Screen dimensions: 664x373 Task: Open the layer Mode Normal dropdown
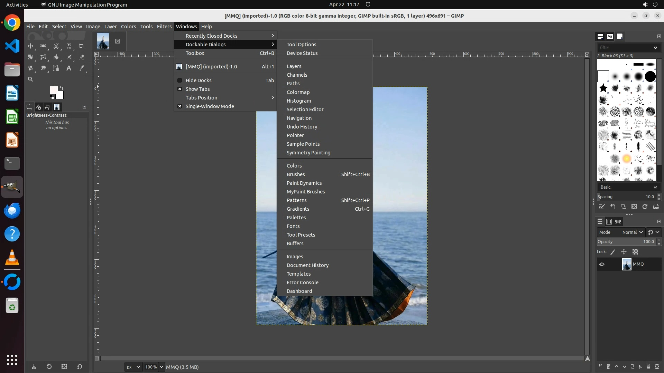pos(632,232)
